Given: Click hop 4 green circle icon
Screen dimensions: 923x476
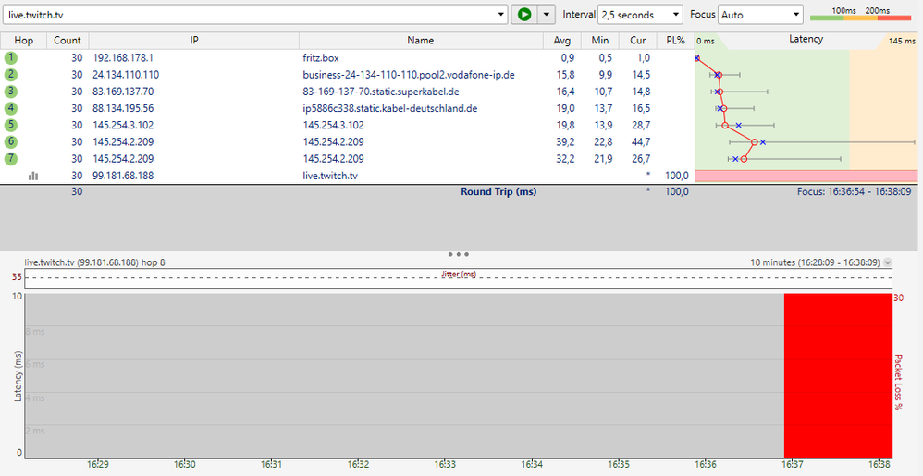Looking at the screenshot, I should tap(10, 108).
